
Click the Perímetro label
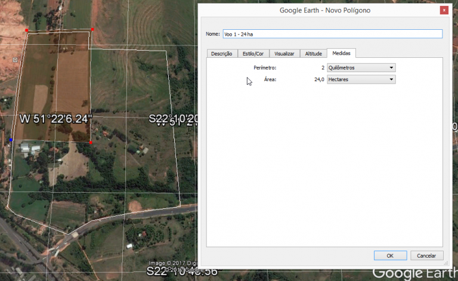pos(265,68)
